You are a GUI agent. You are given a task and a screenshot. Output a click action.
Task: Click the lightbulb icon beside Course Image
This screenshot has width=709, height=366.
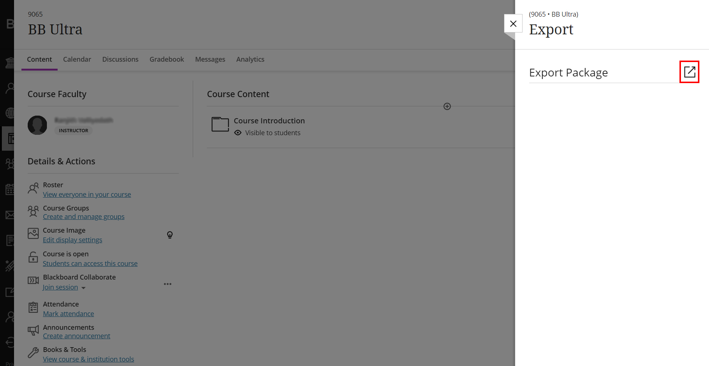(x=170, y=235)
